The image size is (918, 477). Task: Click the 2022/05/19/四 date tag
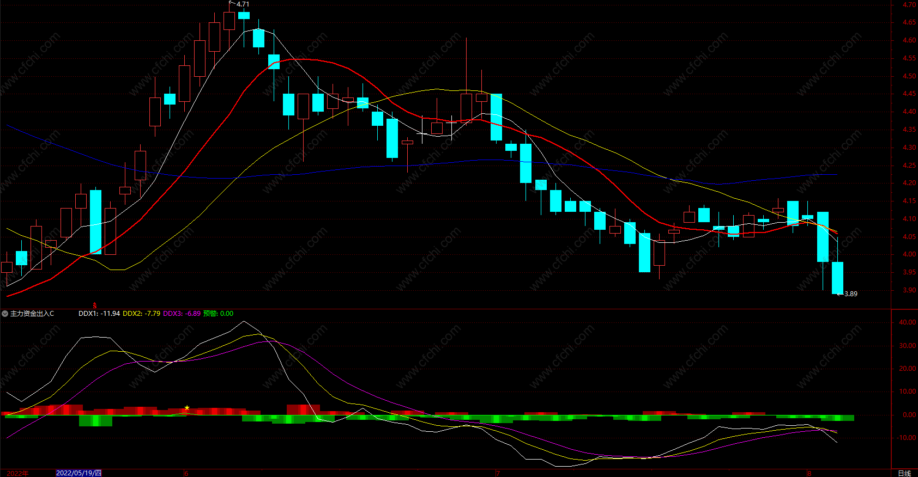pos(78,473)
